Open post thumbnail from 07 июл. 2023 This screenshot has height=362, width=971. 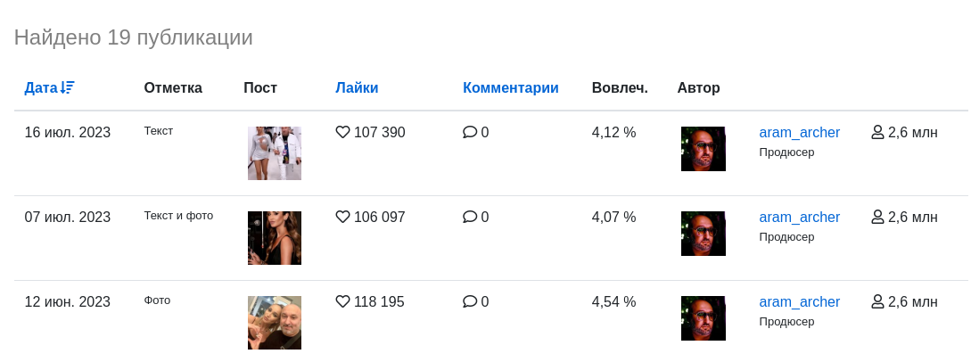[x=275, y=238]
